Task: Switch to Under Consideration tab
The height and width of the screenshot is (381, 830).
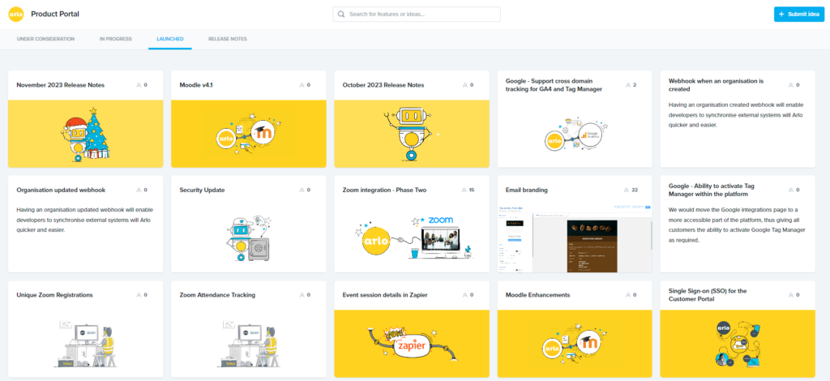Action: [x=45, y=39]
